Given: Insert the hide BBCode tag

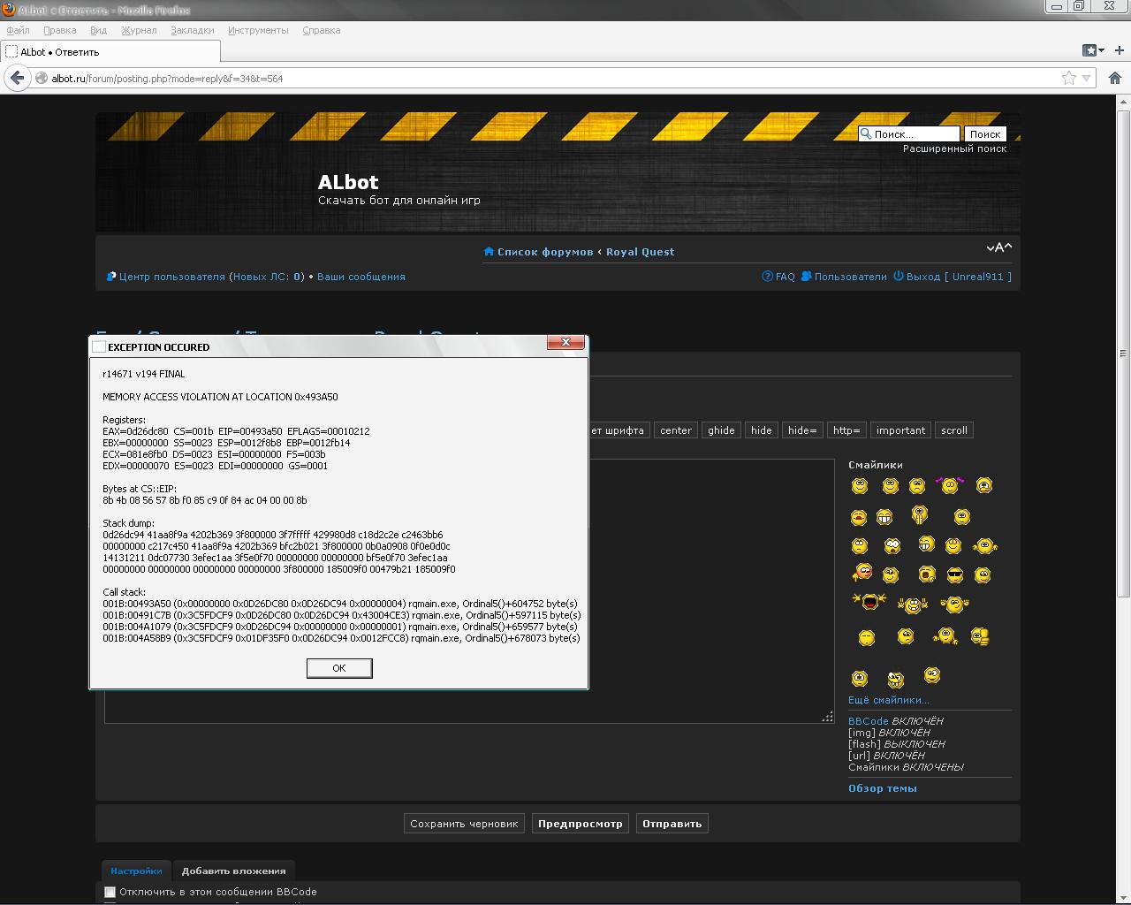Looking at the screenshot, I should [x=762, y=430].
